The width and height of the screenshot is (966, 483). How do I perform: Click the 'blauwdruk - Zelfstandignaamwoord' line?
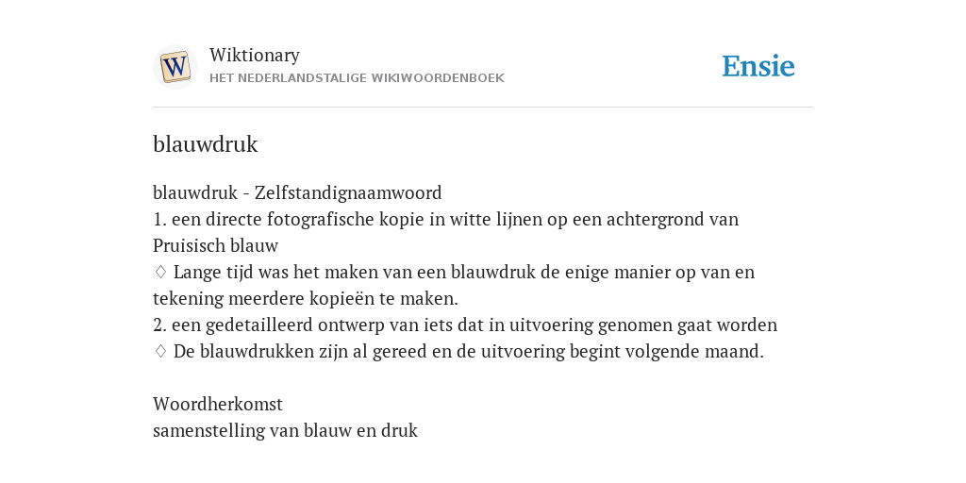point(297,192)
